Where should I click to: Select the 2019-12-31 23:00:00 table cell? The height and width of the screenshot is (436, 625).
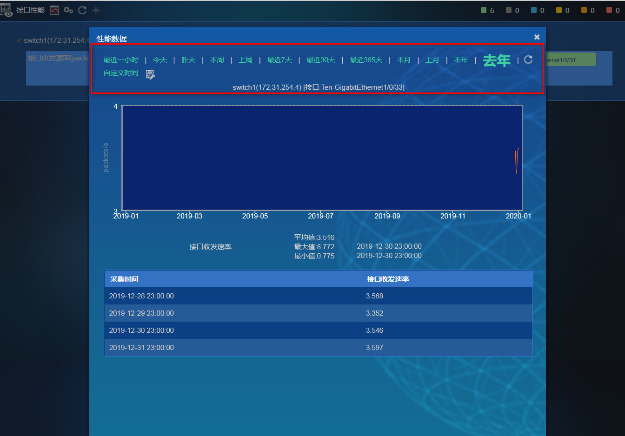coord(141,348)
